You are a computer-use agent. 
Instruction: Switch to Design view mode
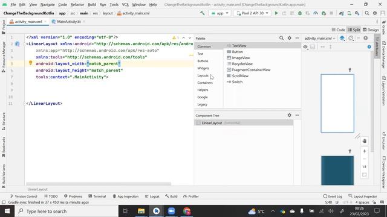pyautogui.click(x=371, y=30)
